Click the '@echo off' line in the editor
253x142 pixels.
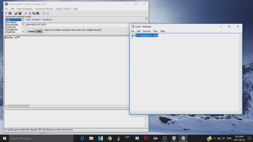tap(12, 37)
